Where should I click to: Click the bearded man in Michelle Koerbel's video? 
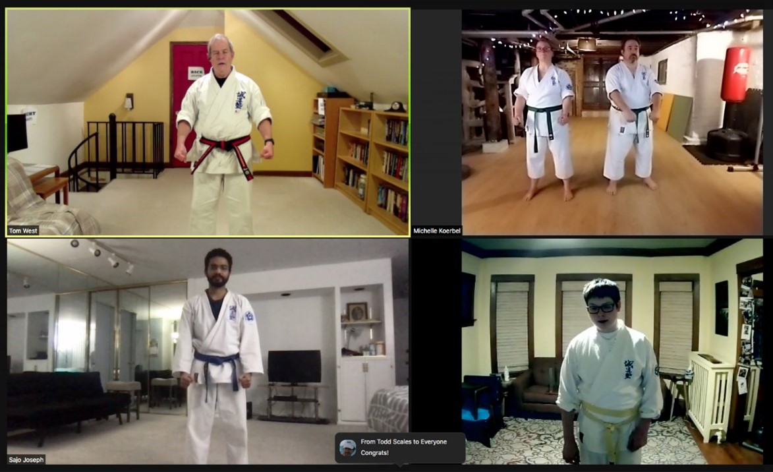pyautogui.click(x=631, y=115)
